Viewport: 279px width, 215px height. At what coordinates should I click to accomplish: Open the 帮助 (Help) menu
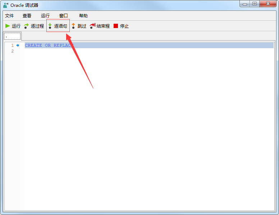pos(83,16)
